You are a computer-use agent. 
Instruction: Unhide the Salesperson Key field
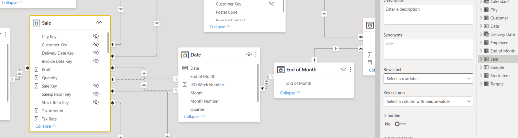96,94
